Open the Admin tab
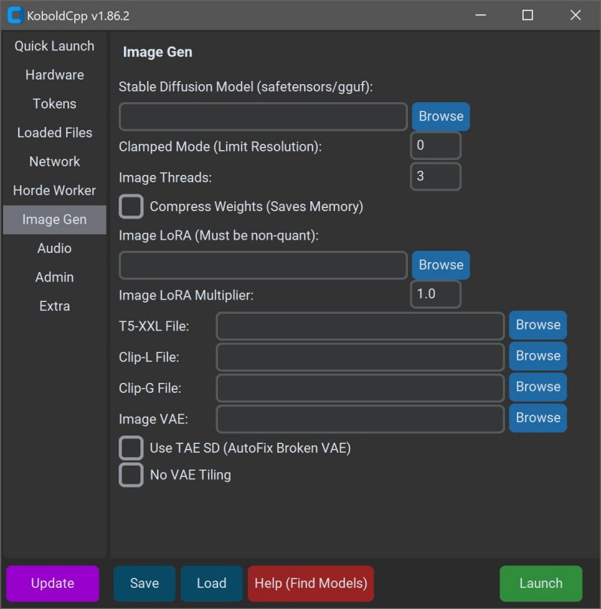 (x=54, y=277)
